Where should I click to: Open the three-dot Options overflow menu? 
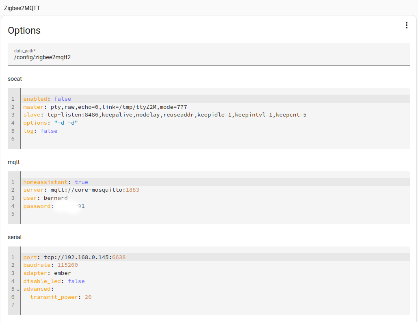pos(406,25)
